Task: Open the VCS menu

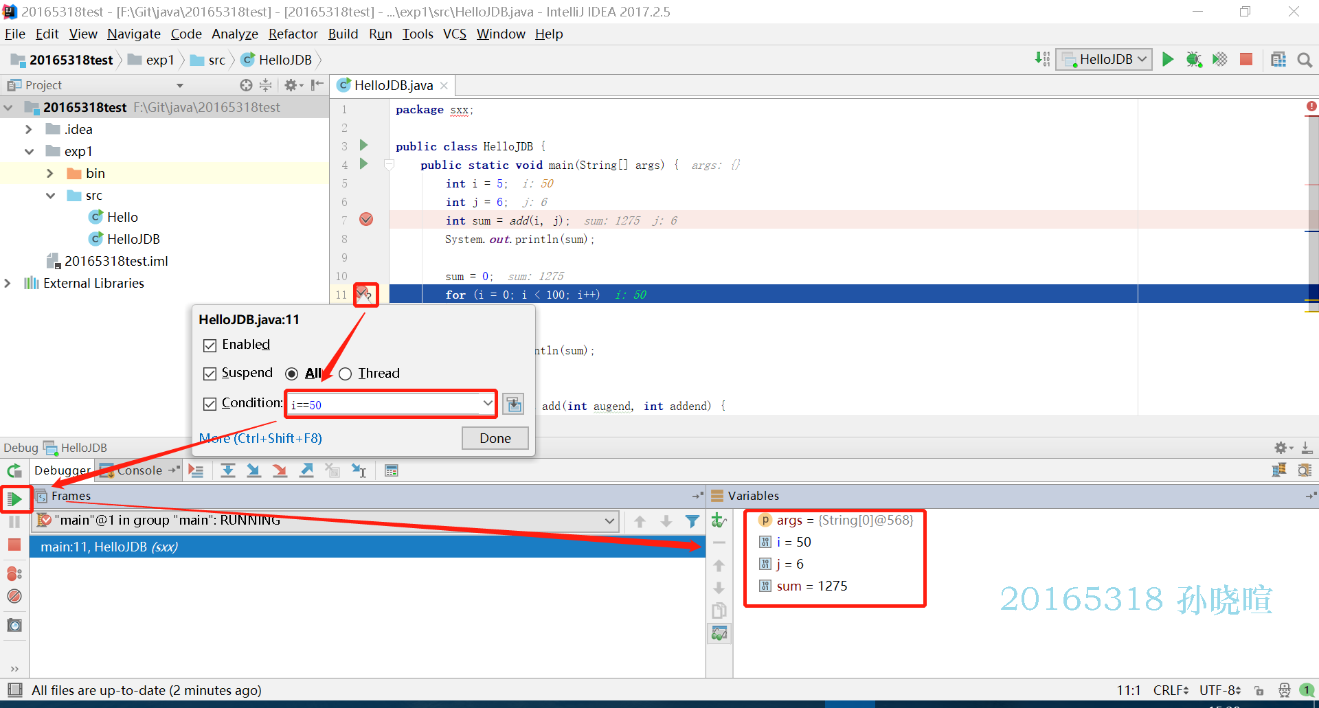Action: tap(454, 34)
